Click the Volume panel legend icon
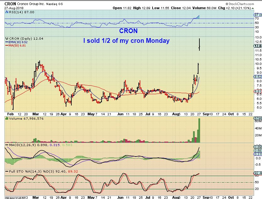The height and width of the screenshot is (199, 262). tap(7, 119)
